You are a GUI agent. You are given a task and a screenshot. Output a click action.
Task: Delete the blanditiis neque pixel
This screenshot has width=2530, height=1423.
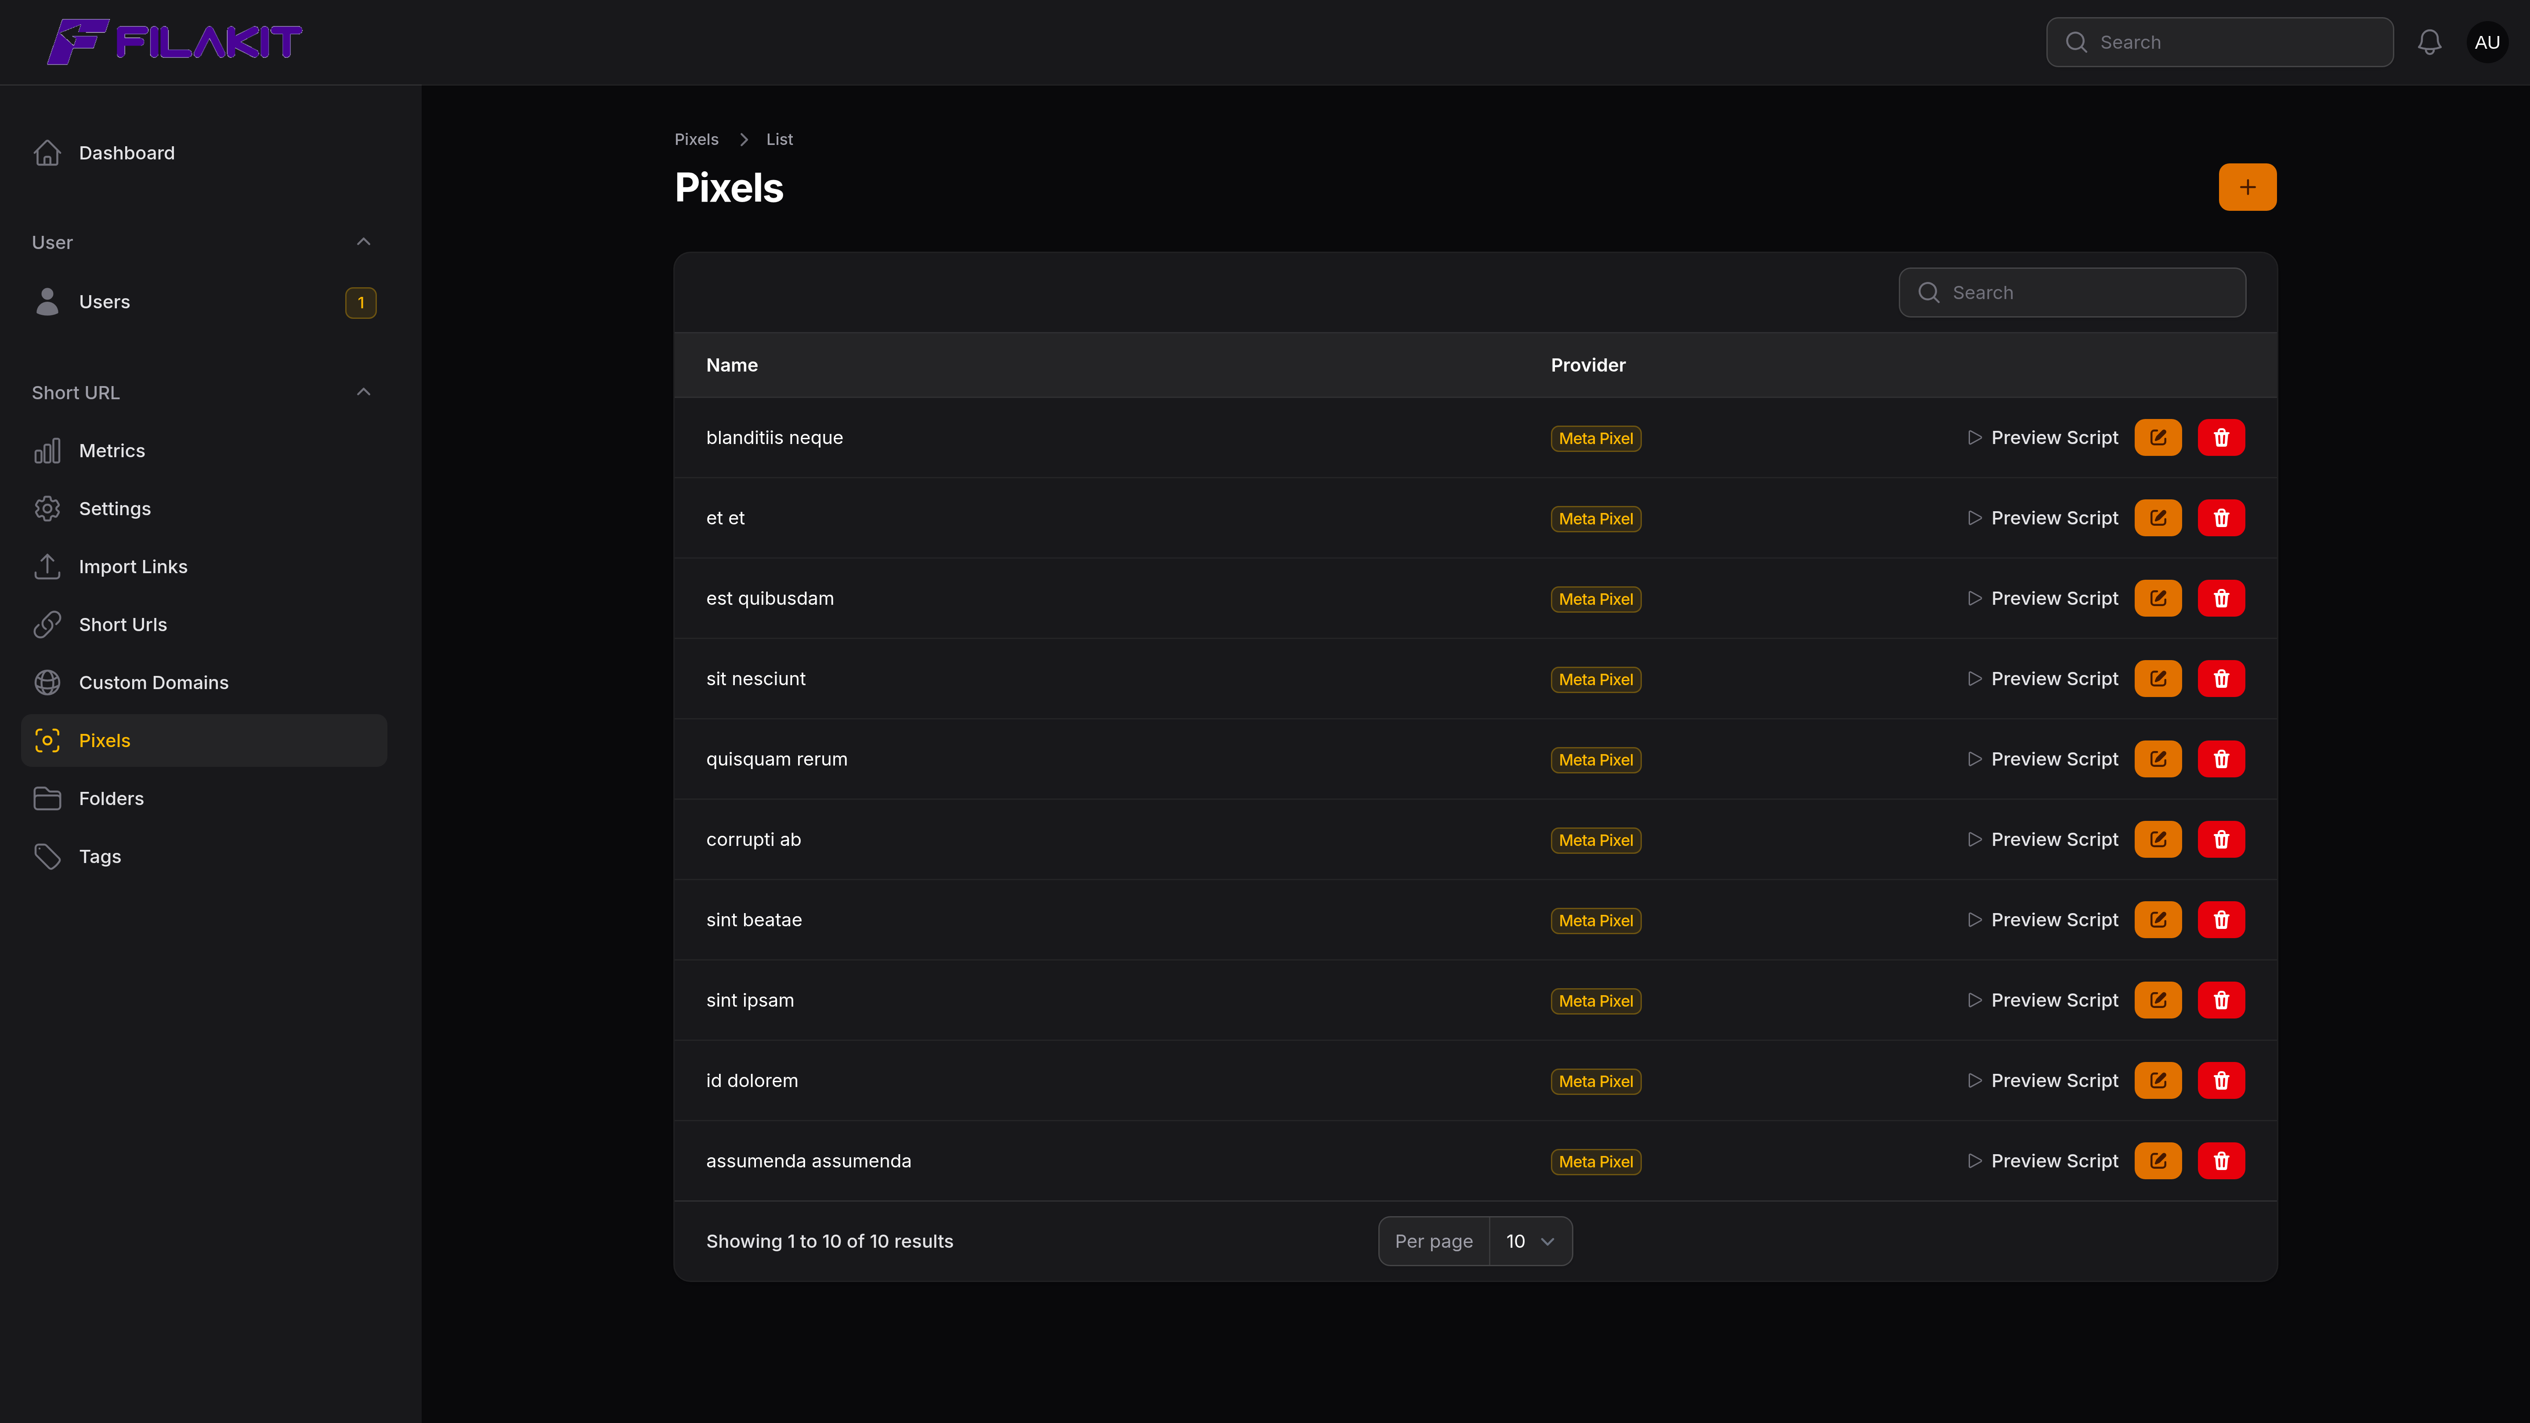tap(2222, 438)
